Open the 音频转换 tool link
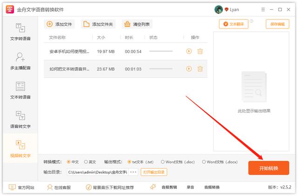298x196 pixels. [212, 188]
